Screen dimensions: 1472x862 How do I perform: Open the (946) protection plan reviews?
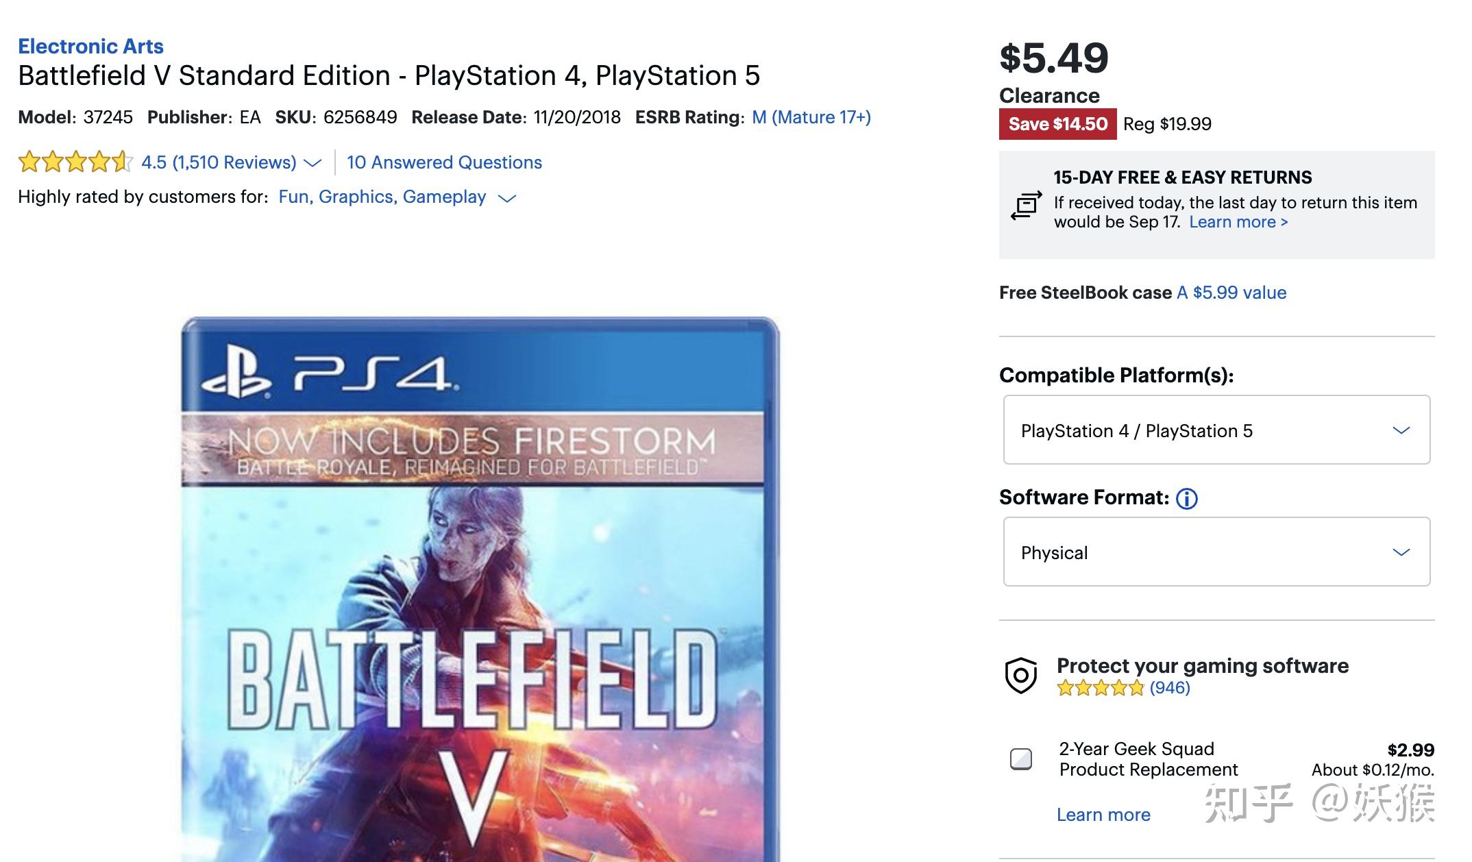(1170, 688)
